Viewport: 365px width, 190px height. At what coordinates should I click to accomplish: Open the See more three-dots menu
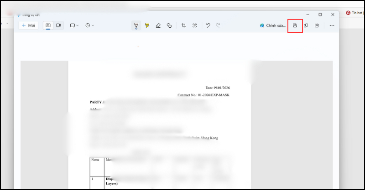pos(332,25)
